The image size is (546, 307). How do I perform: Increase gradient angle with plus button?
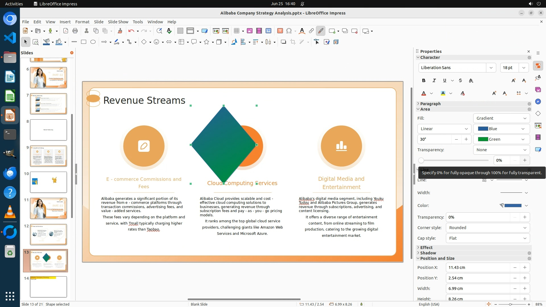[x=466, y=139]
